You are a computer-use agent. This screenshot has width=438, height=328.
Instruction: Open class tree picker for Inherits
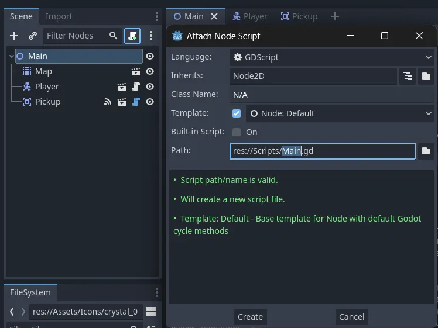point(408,76)
